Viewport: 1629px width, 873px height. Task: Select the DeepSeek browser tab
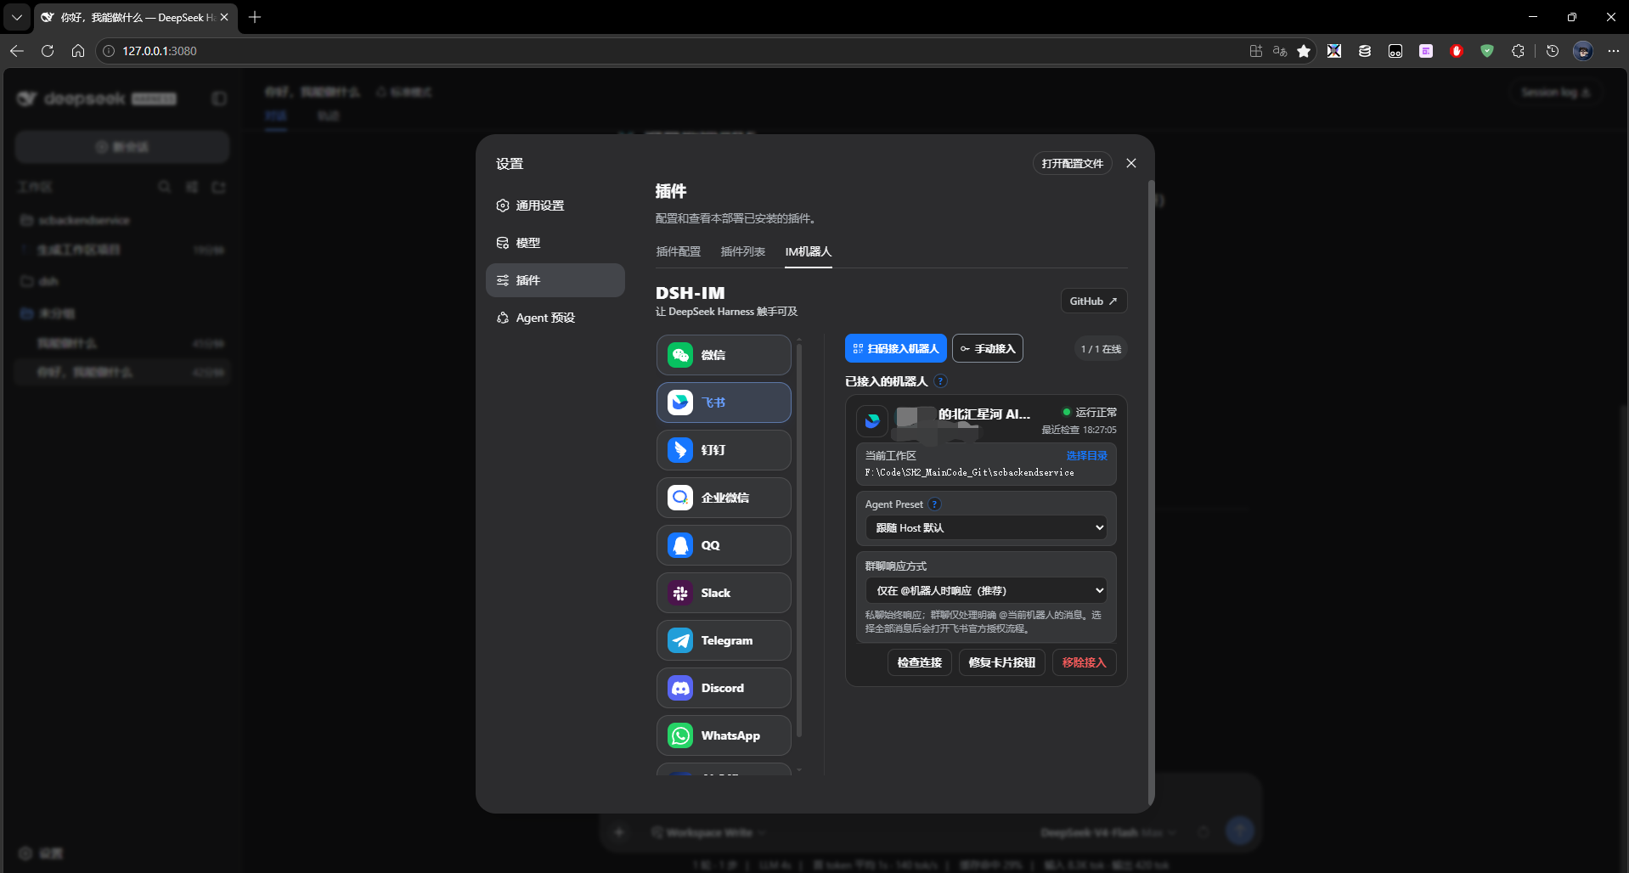click(x=136, y=17)
